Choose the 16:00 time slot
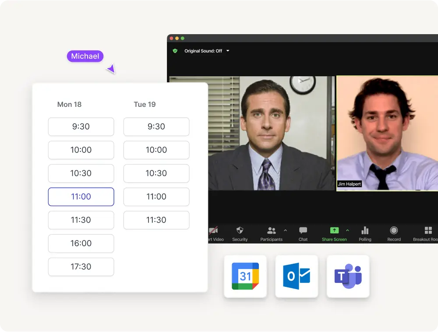438x332 pixels. [x=81, y=244]
